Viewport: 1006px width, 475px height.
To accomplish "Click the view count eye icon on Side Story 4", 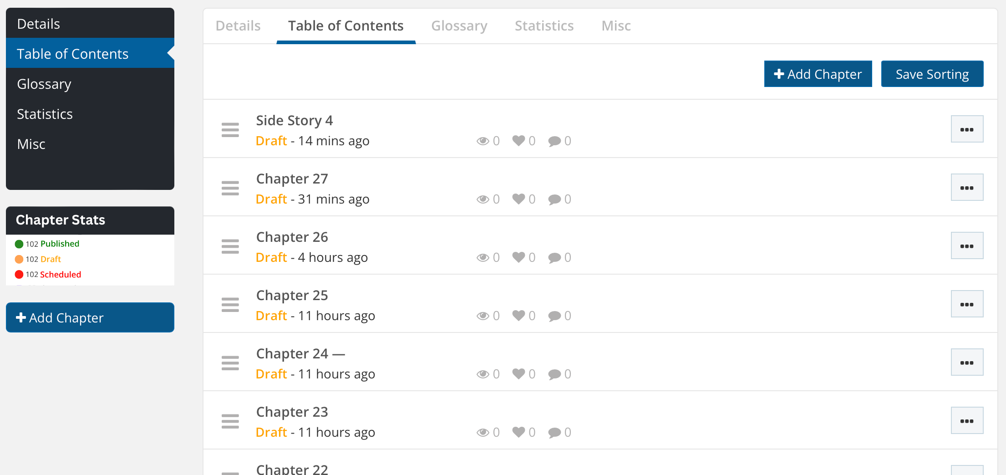I will pyautogui.click(x=483, y=141).
